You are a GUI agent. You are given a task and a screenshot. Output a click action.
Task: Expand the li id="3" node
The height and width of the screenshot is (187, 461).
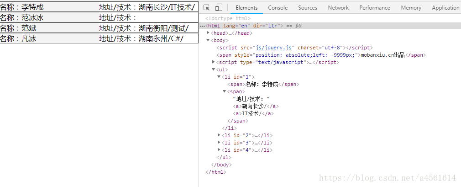click(x=219, y=143)
